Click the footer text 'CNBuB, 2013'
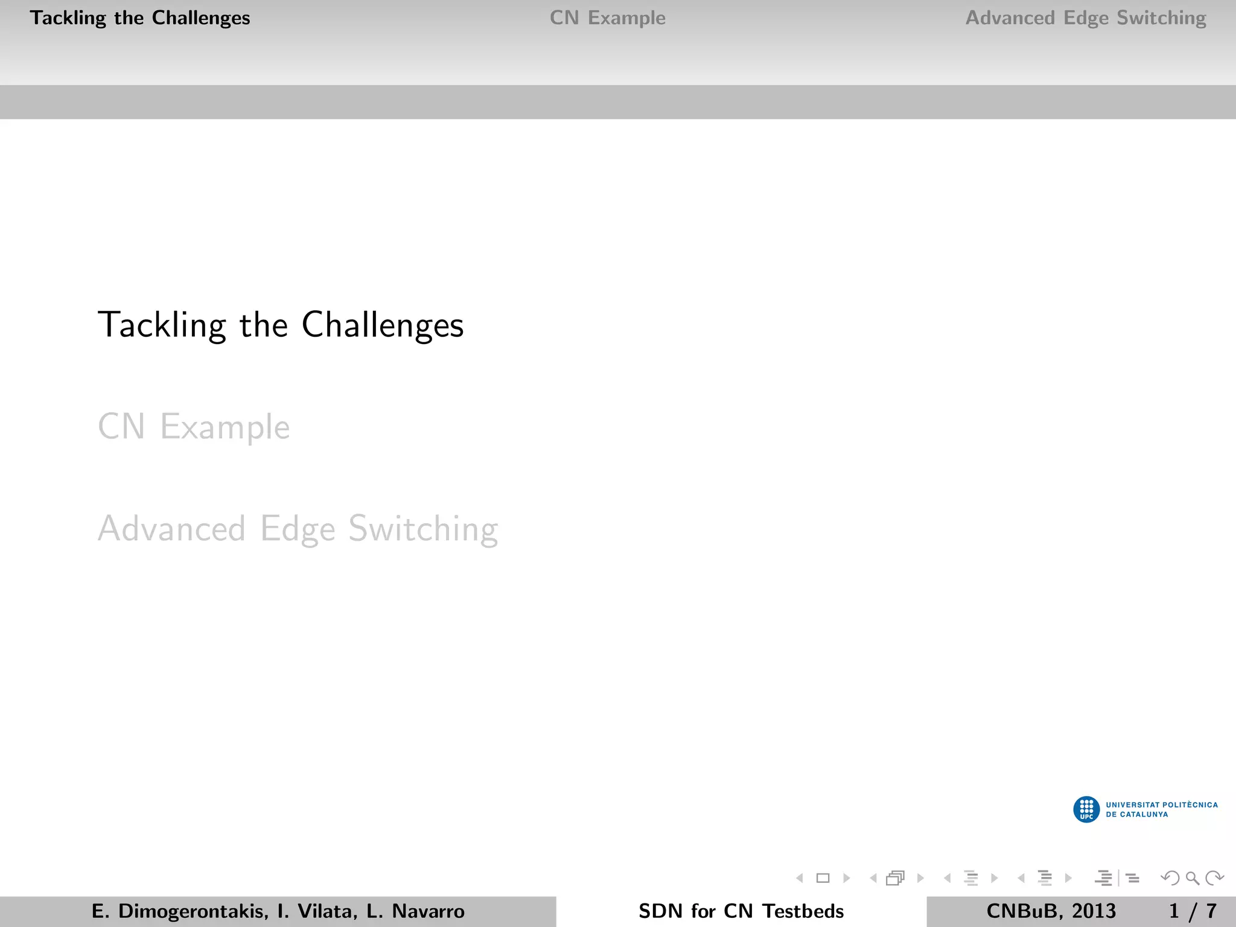 point(1051,911)
